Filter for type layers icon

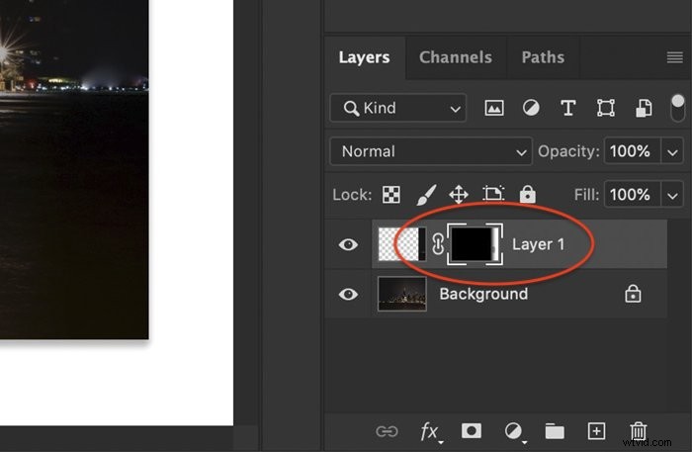point(568,108)
